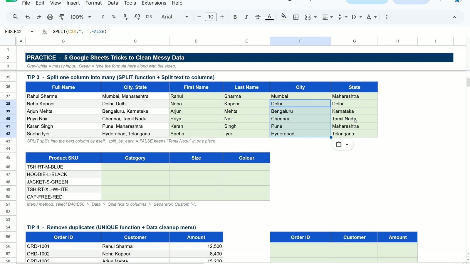Toggle bold formatting
Image resolution: width=470 pixels, height=264 pixels.
click(235, 17)
